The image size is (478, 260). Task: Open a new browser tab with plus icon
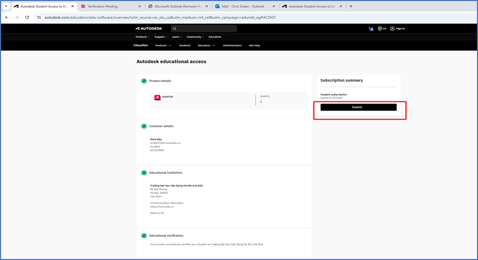point(351,7)
